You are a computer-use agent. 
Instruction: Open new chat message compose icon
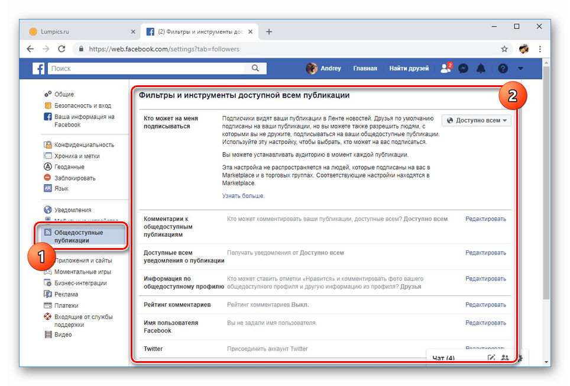(x=491, y=358)
